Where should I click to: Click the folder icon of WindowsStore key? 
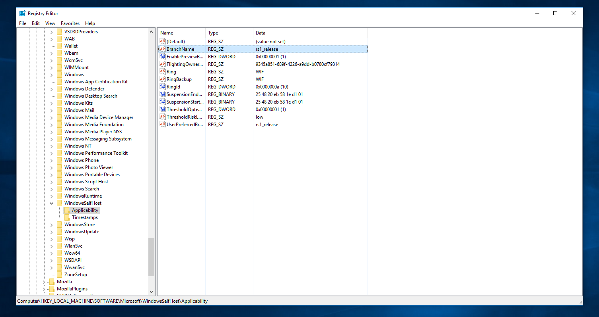(x=59, y=225)
